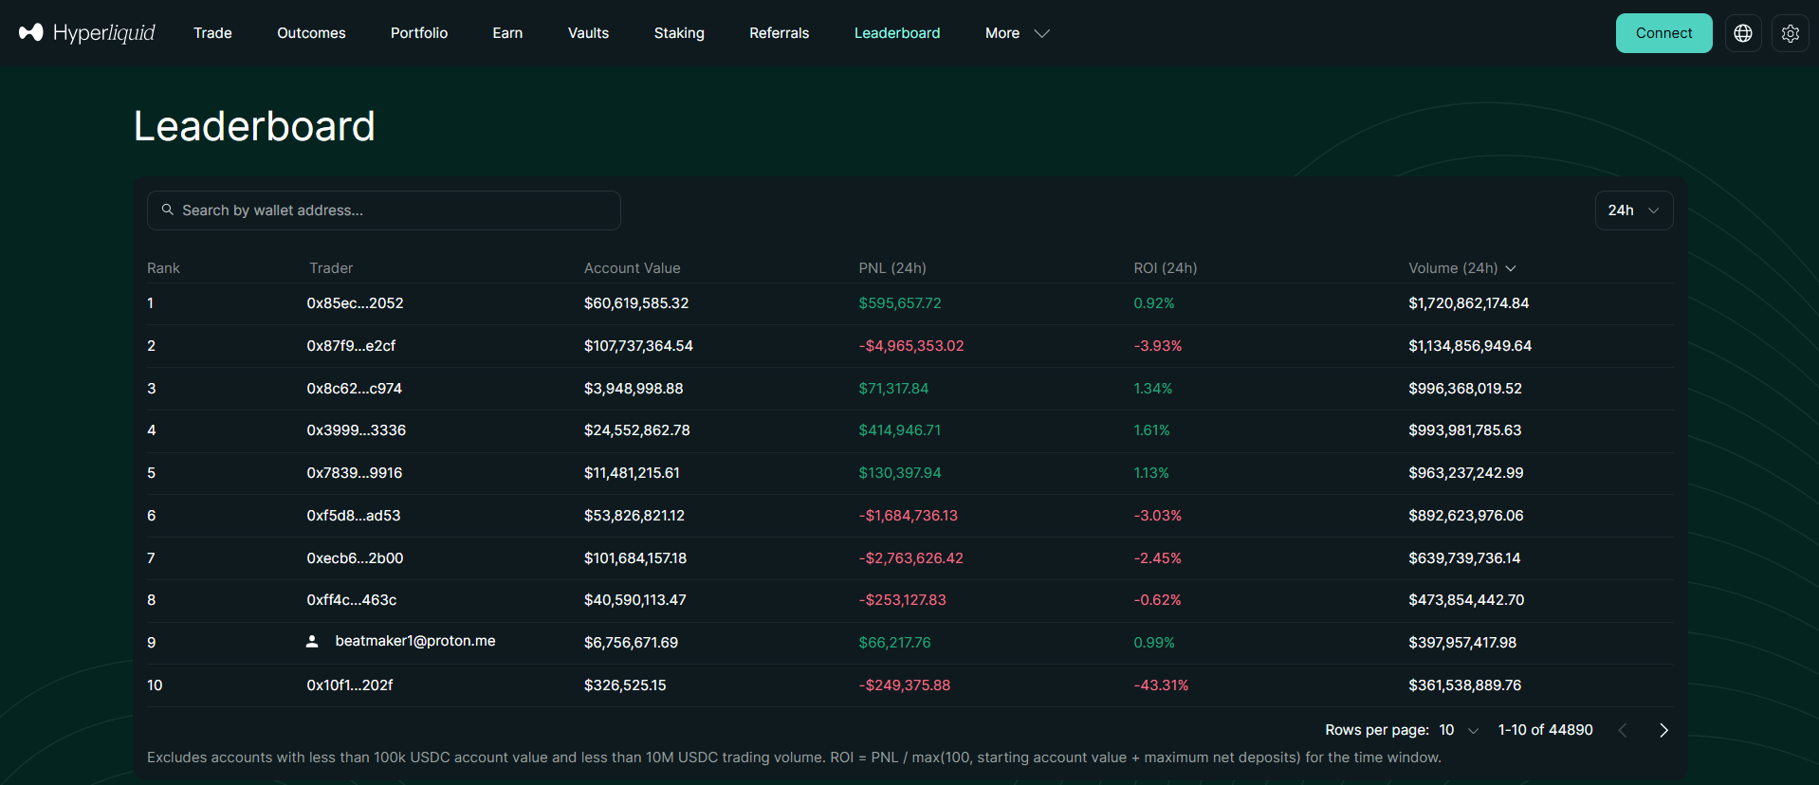Open the Trade tab
The width and height of the screenshot is (1819, 785).
click(x=212, y=33)
